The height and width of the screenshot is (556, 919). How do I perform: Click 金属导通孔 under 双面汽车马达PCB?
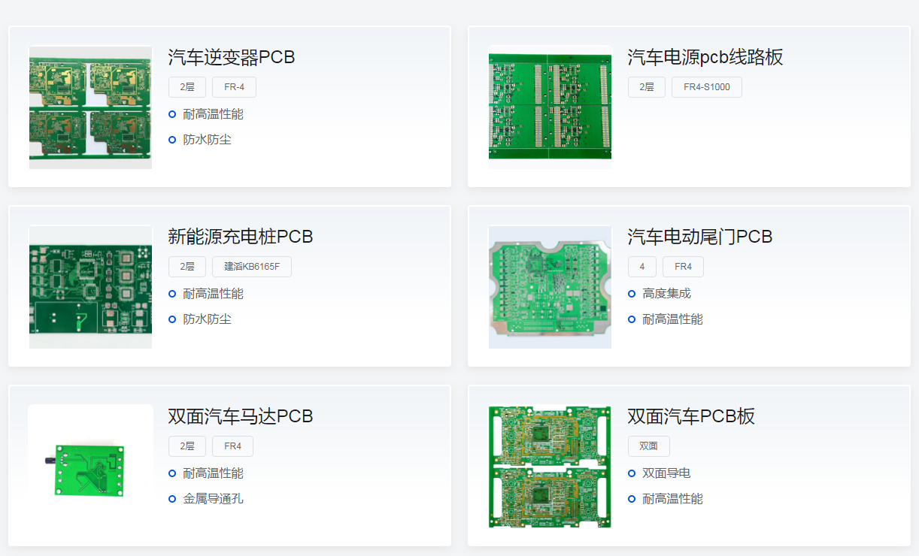tap(214, 499)
